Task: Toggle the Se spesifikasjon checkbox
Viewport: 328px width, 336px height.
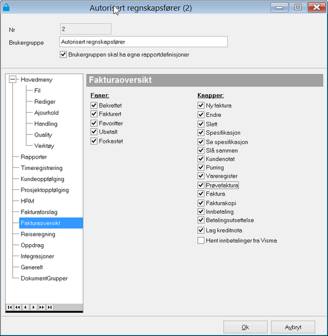Action: [201, 142]
